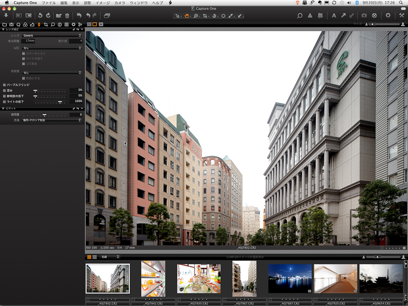This screenshot has width=408, height=306.
Task: Click the Preferences gear icon in toolbar
Action: point(388,16)
